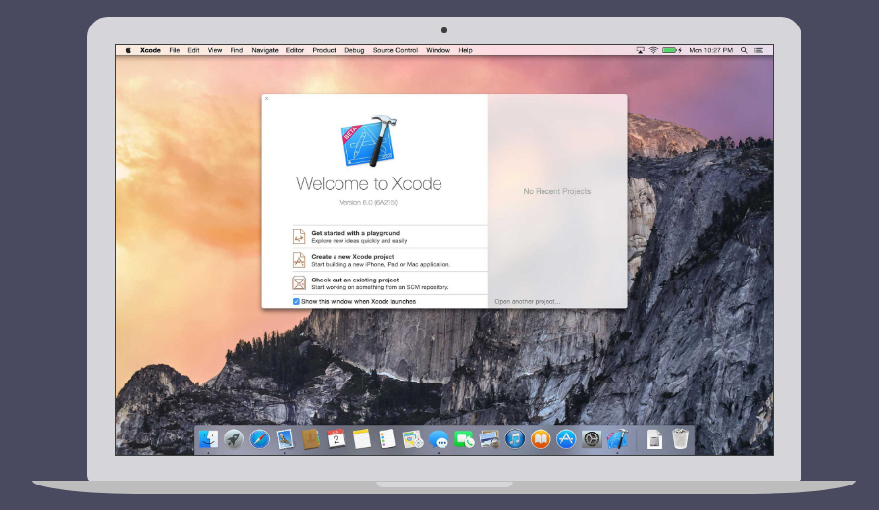Click the Xcode hammer icon in dock
The height and width of the screenshot is (510, 879).
coord(617,438)
